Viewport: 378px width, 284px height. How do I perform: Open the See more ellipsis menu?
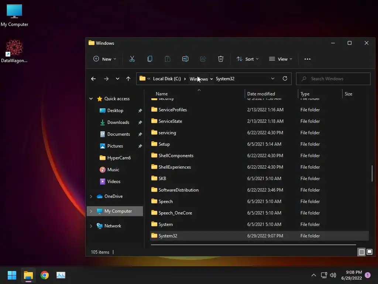coord(307,59)
